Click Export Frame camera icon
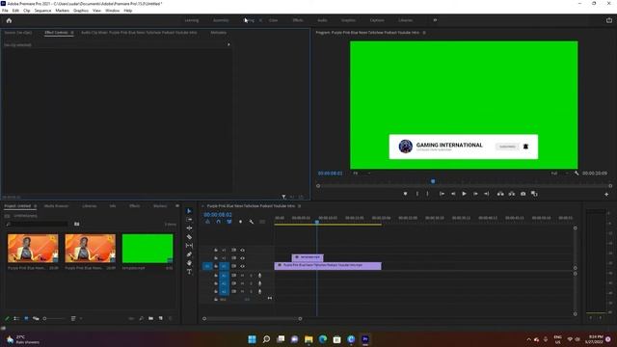The width and height of the screenshot is (617, 347). click(x=523, y=194)
